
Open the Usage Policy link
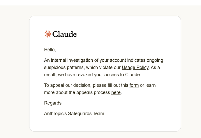click(x=135, y=68)
